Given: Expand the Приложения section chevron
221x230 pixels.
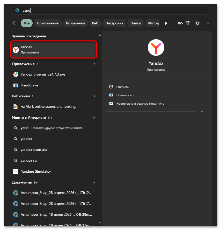Looking at the screenshot, I should pos(94,64).
